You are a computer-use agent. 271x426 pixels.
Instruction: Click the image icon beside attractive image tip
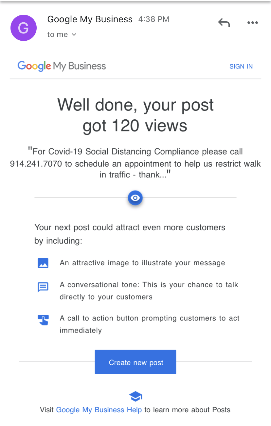pos(43,263)
